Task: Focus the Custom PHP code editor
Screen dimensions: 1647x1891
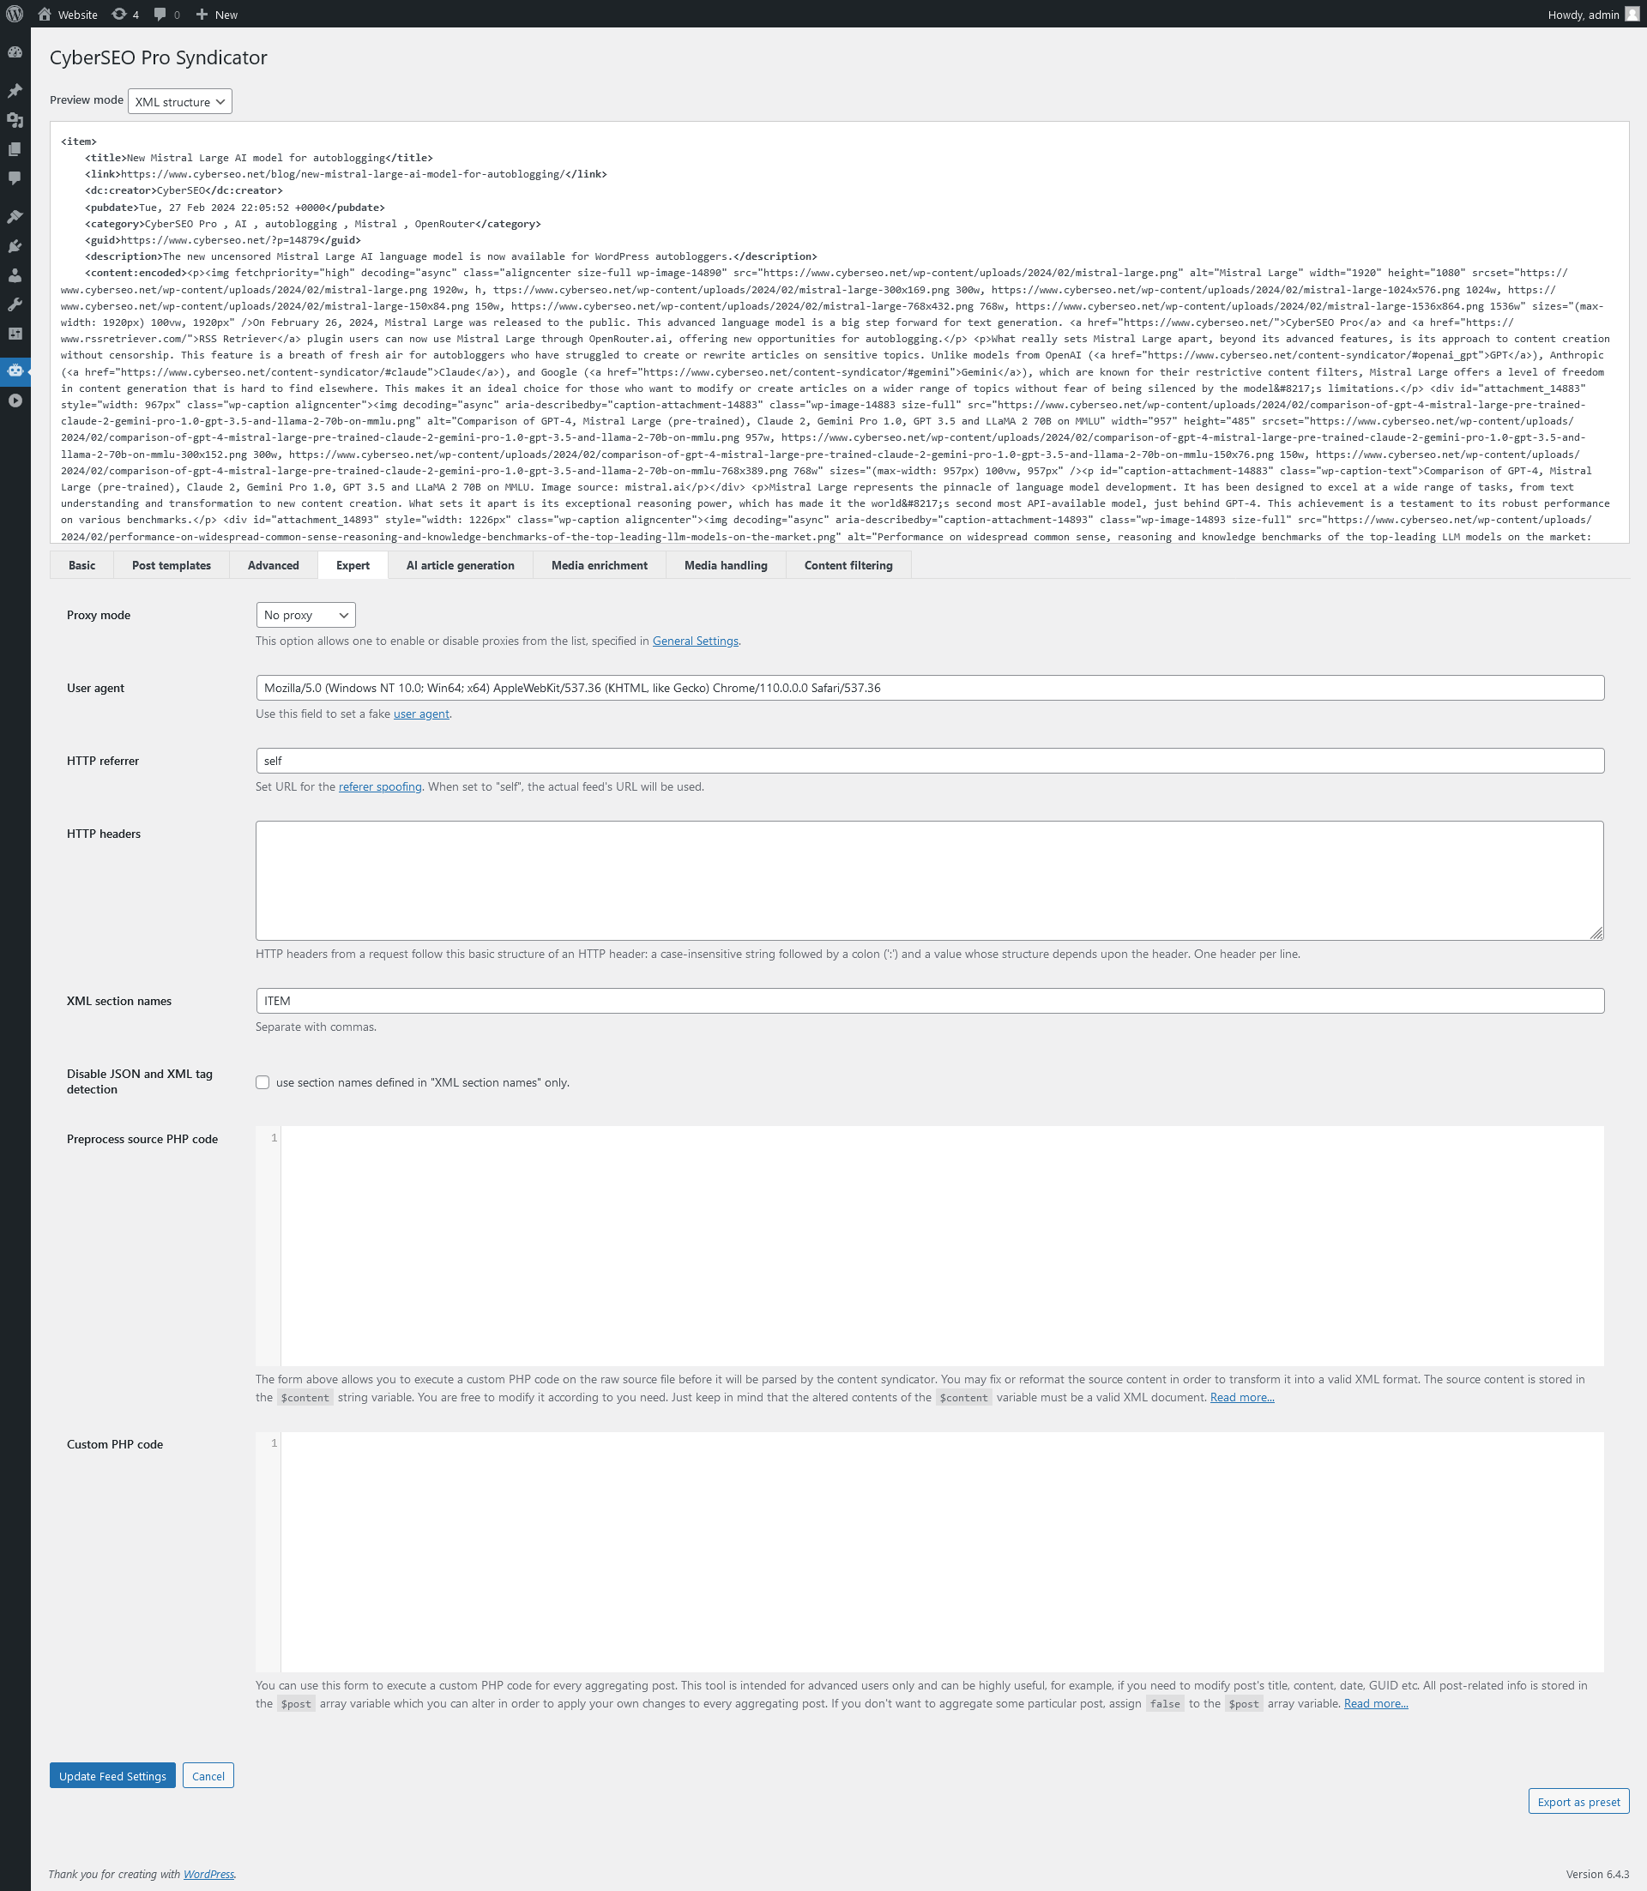Action: pyautogui.click(x=929, y=1552)
